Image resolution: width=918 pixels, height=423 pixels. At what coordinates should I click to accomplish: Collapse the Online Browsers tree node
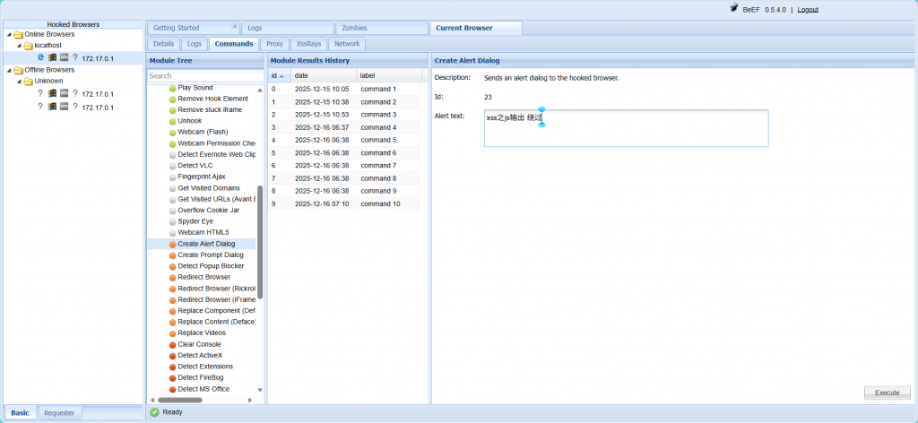tap(8, 34)
